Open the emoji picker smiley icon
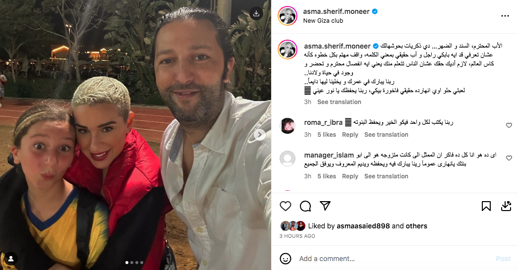Image resolution: width=518 pixels, height=270 pixels. point(286,259)
